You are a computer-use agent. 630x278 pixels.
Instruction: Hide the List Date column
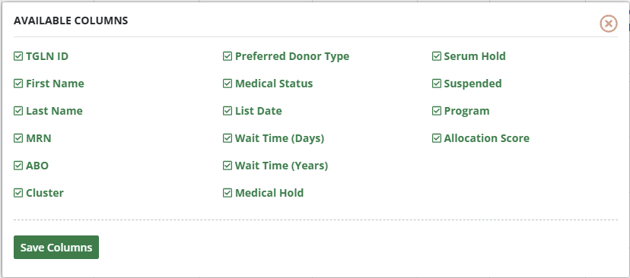point(228,111)
